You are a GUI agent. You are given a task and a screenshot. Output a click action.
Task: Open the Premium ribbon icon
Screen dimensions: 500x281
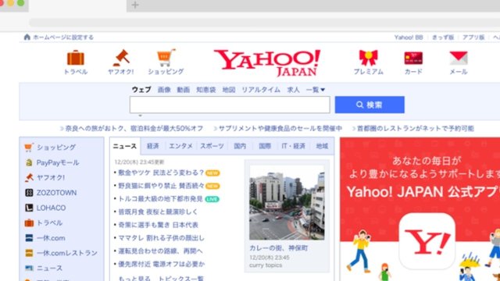(368, 58)
